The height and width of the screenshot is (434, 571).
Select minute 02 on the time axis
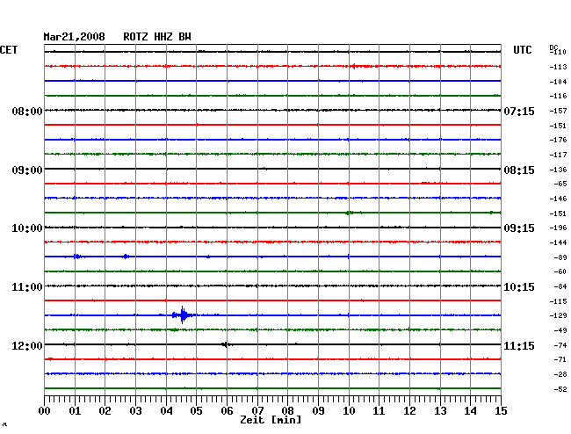pyautogui.click(x=105, y=411)
